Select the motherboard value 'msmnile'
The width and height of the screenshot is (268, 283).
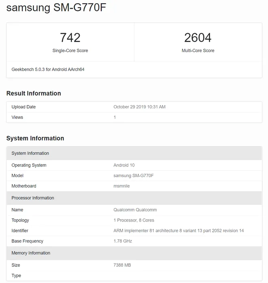121,186
